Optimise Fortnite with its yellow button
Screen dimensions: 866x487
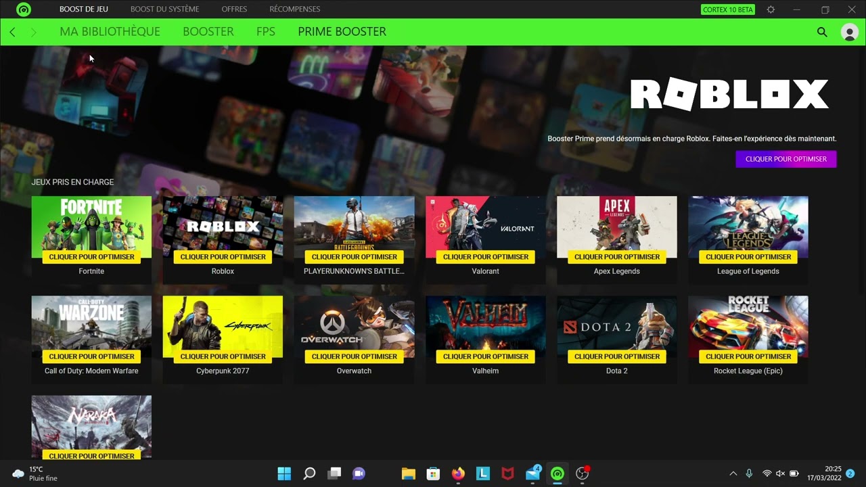tap(91, 257)
